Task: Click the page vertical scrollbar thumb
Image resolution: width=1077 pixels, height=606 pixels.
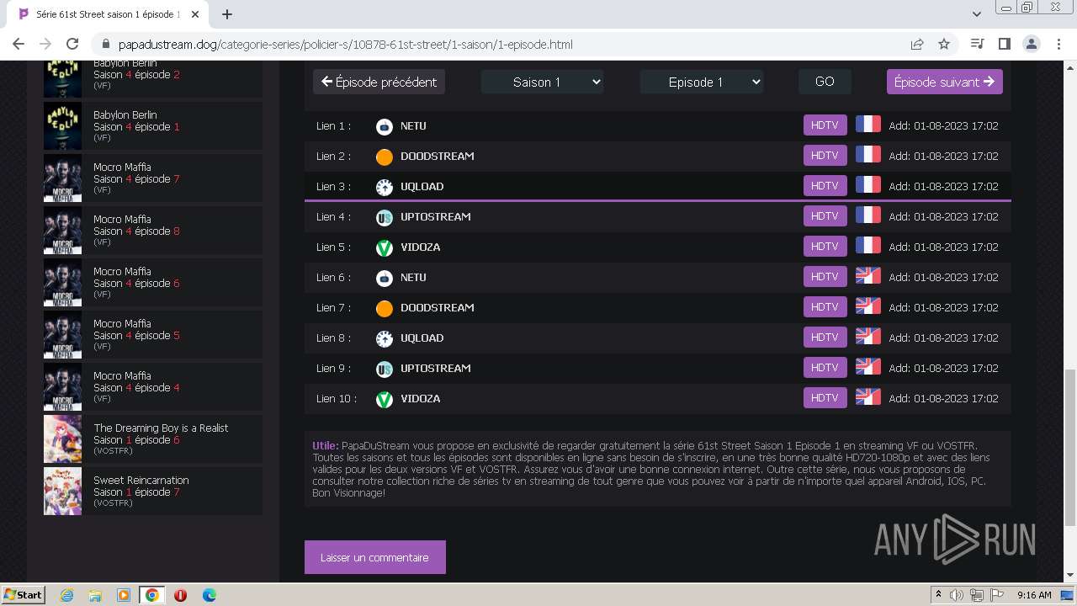Action: point(1069,446)
